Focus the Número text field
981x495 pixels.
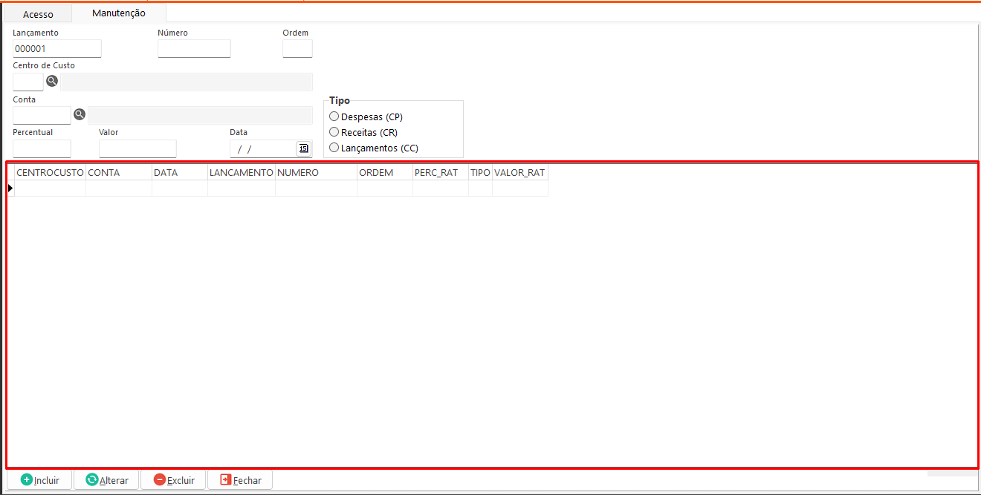(x=194, y=49)
